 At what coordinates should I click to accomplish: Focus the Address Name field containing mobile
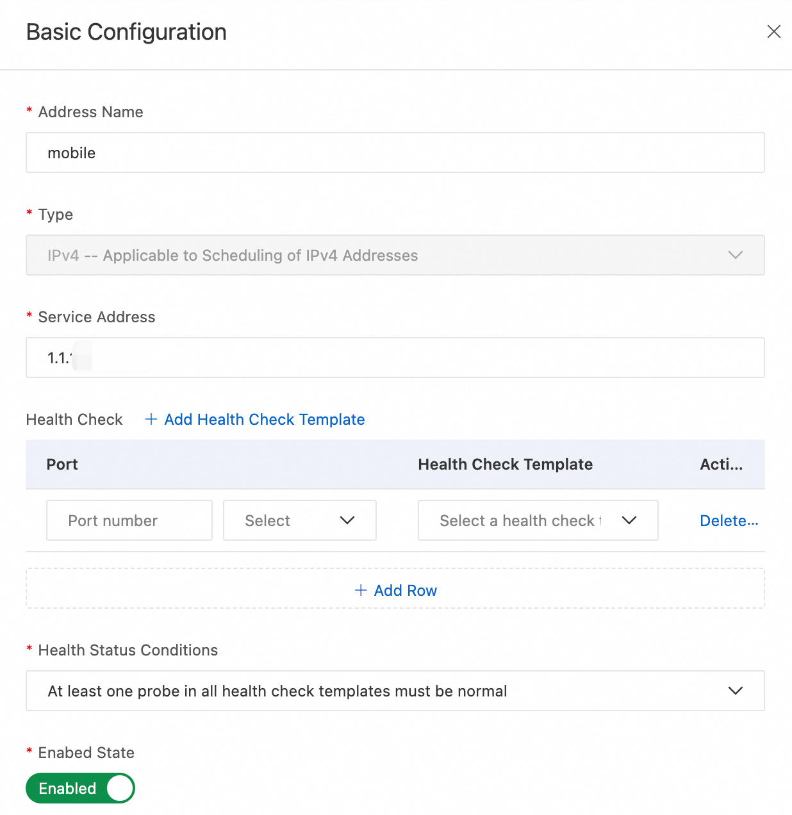point(395,152)
